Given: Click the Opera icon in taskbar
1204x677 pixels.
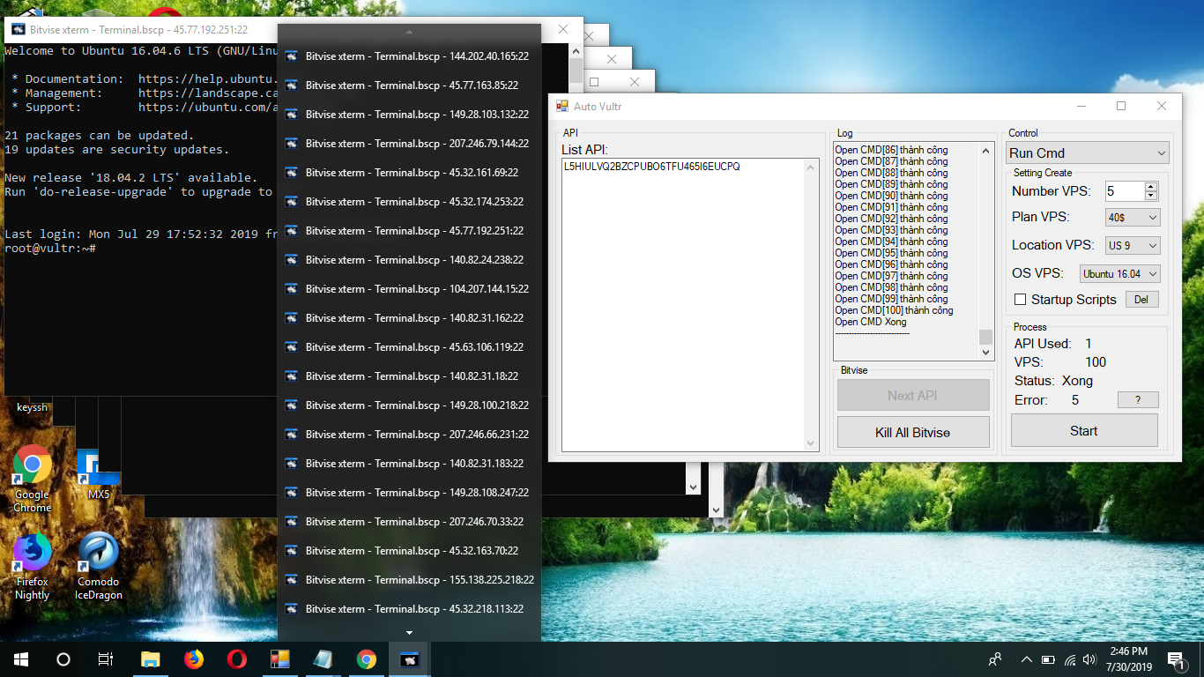Looking at the screenshot, I should (236, 659).
